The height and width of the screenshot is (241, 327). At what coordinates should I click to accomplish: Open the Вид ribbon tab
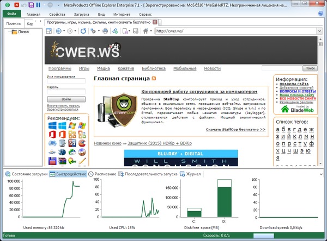click(101, 14)
